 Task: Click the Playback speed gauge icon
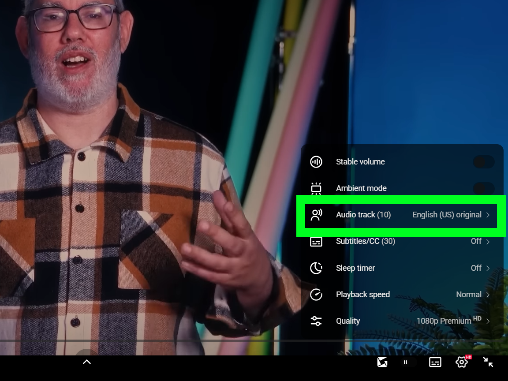tap(316, 295)
